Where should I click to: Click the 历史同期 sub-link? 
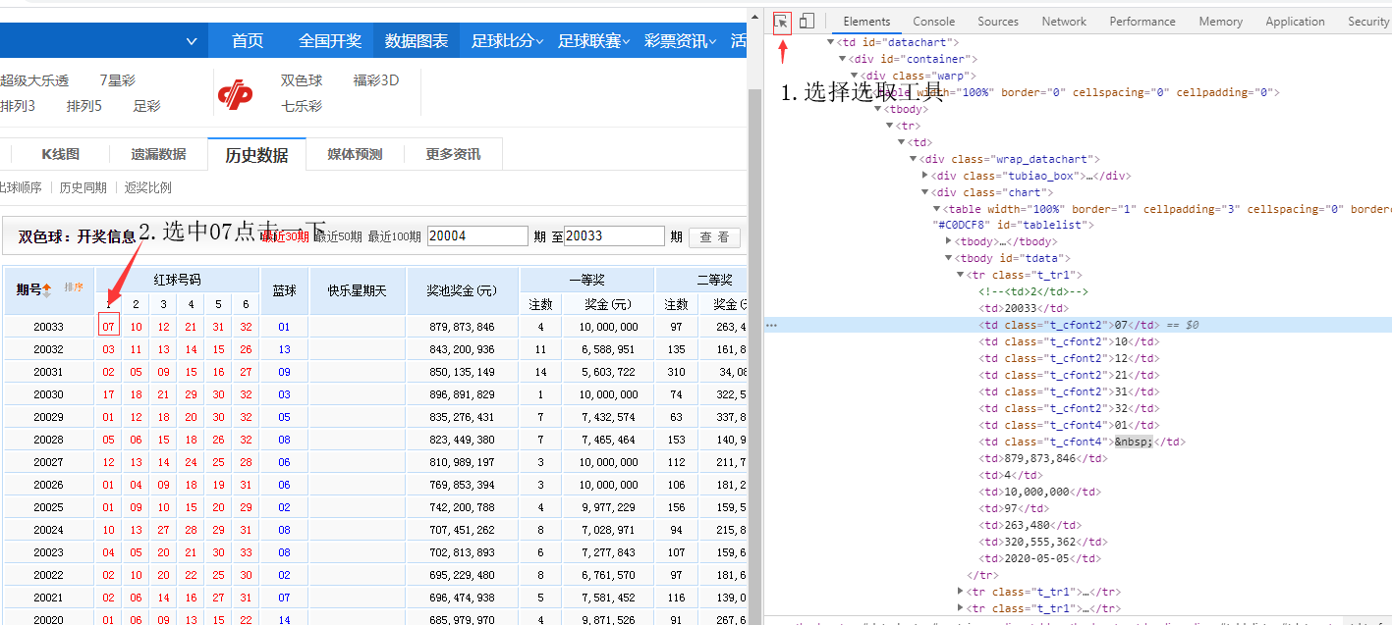[83, 187]
